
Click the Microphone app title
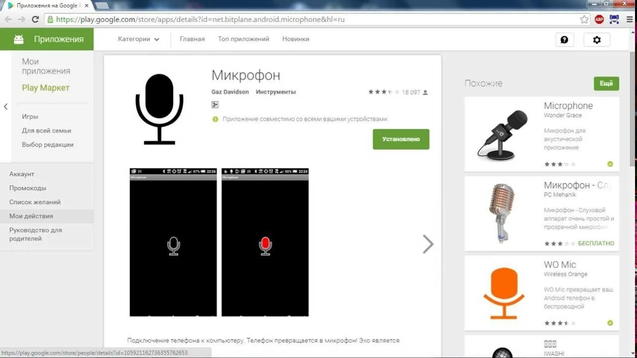pos(568,106)
